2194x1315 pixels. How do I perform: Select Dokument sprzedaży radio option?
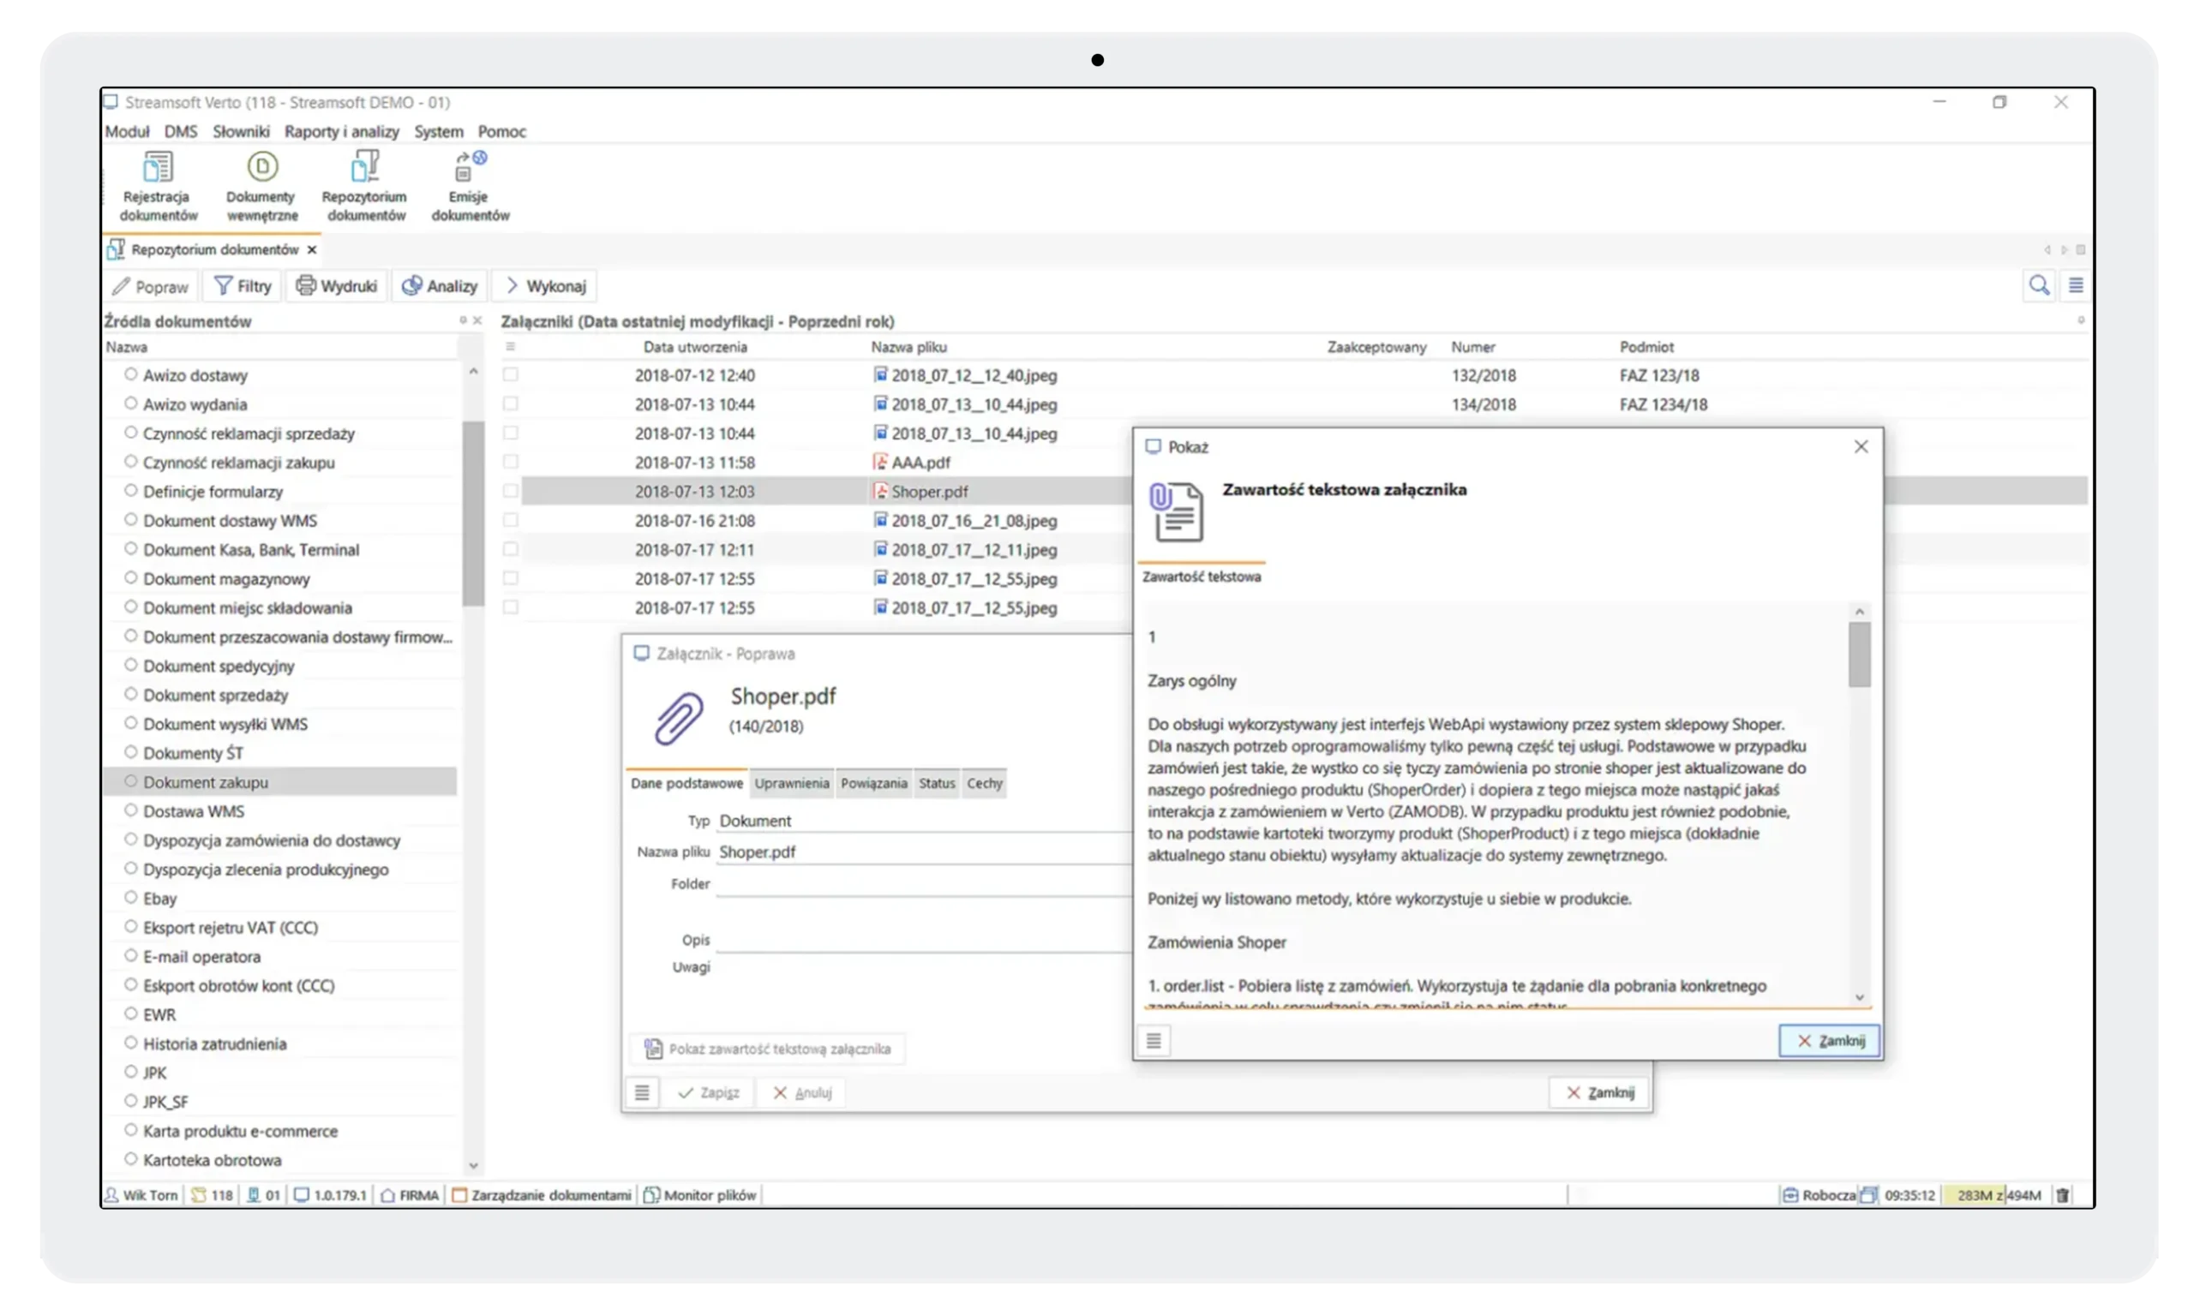pos(131,695)
